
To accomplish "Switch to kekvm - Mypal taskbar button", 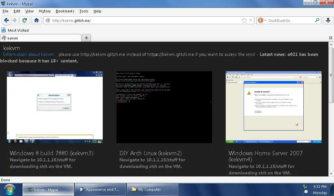I will 48,189.
